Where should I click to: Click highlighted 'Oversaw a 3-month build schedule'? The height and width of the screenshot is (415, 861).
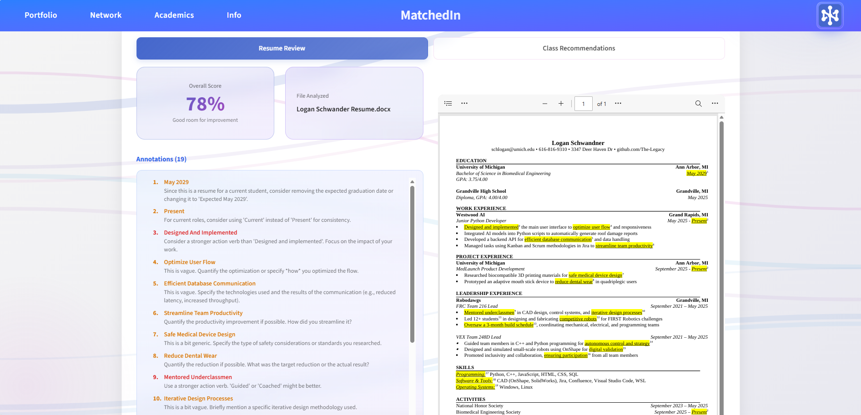pos(498,325)
